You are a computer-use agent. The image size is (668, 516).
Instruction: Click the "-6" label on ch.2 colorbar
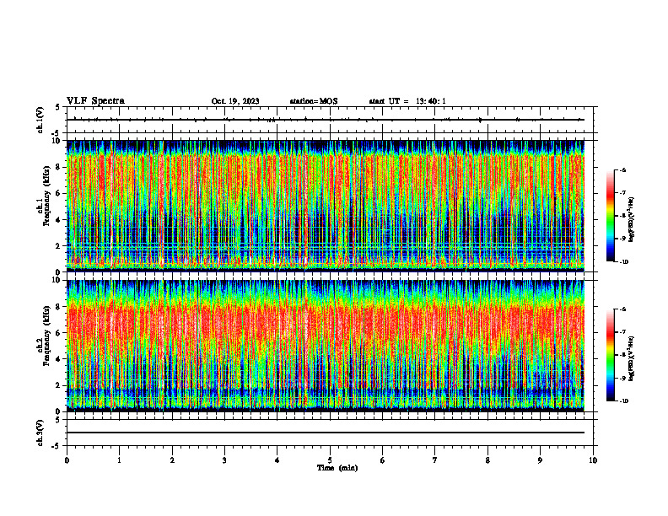(622, 309)
